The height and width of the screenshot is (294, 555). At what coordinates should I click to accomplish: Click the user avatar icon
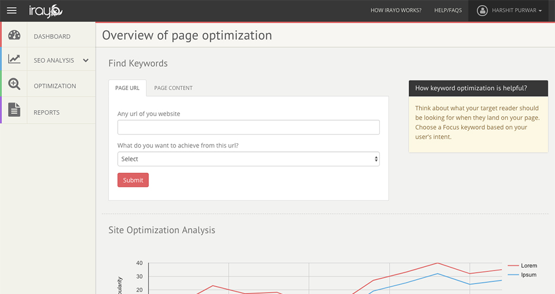pyautogui.click(x=482, y=11)
